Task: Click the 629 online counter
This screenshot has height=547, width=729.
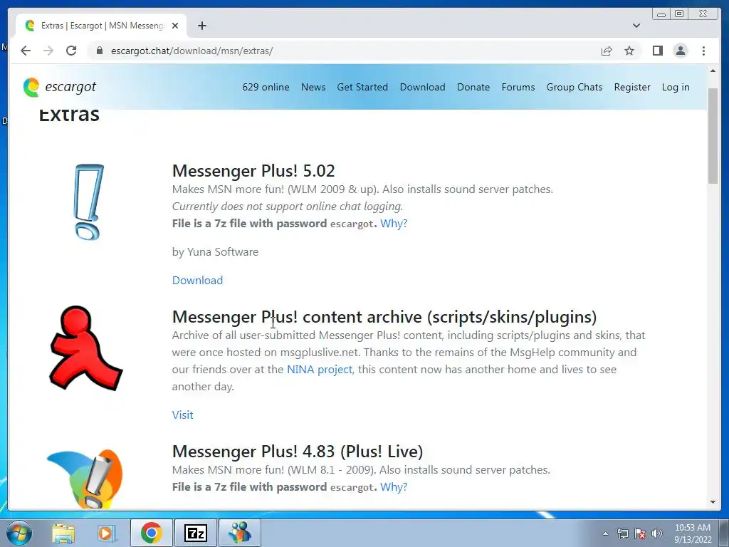Action: tap(266, 87)
